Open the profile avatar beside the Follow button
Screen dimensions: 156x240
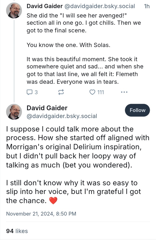point(14,112)
